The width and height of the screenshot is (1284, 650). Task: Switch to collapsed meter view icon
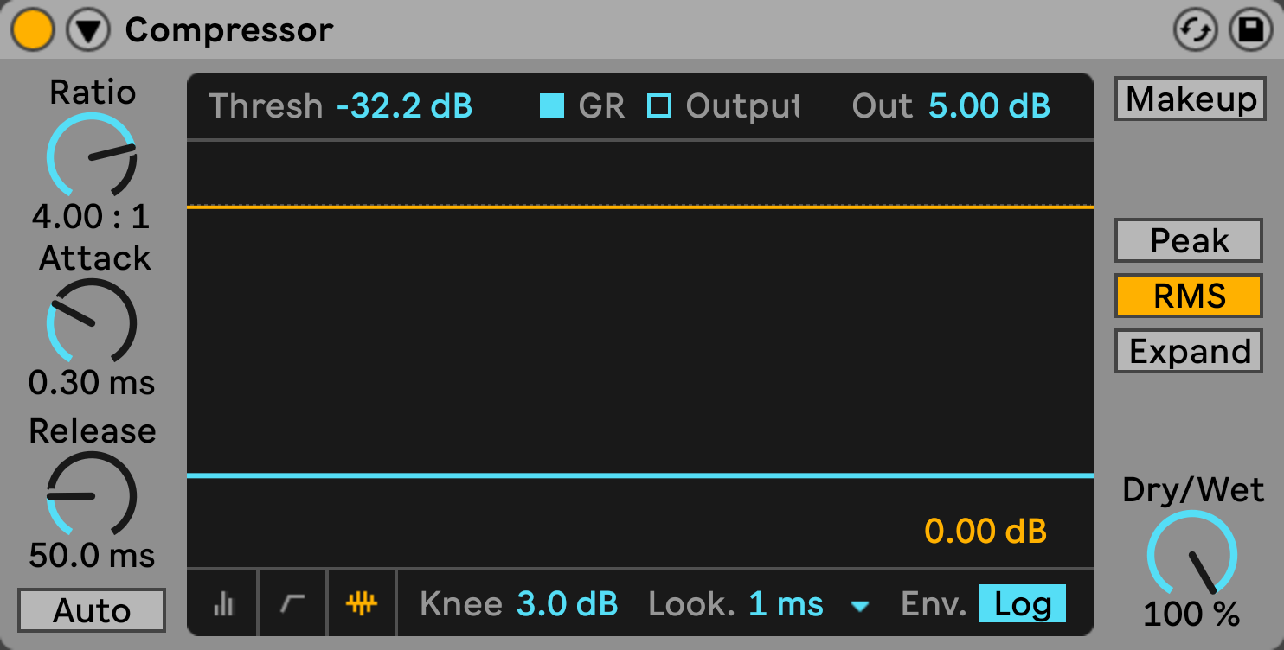click(x=223, y=604)
